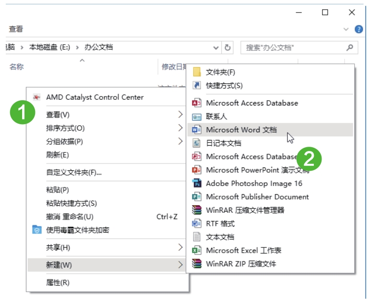The image size is (370, 303).
Task: Choose 粘贴(P) in context menu
Action: point(58,190)
